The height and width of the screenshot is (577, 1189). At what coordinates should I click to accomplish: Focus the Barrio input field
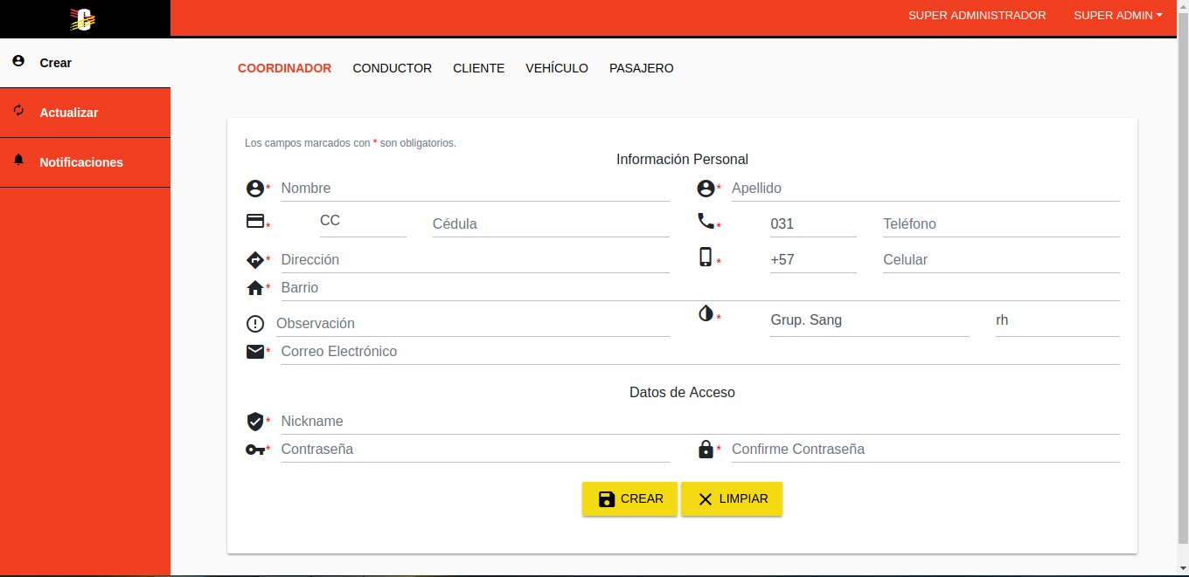tap(700, 288)
